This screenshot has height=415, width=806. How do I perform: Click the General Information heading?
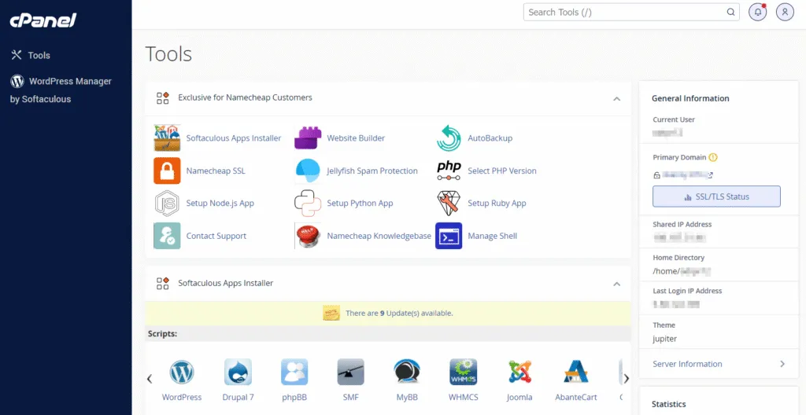(x=690, y=98)
